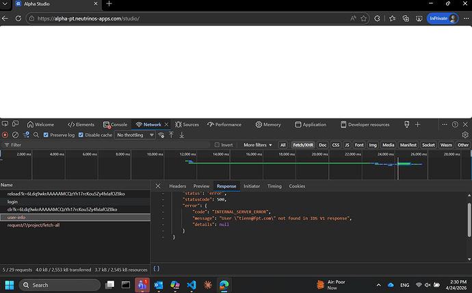This screenshot has height=293, width=472.
Task: Open the Headers details tab
Action: 178,186
